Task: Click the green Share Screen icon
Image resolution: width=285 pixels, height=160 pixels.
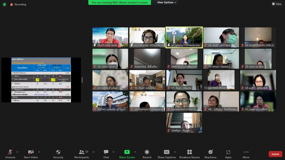Action: click(127, 152)
